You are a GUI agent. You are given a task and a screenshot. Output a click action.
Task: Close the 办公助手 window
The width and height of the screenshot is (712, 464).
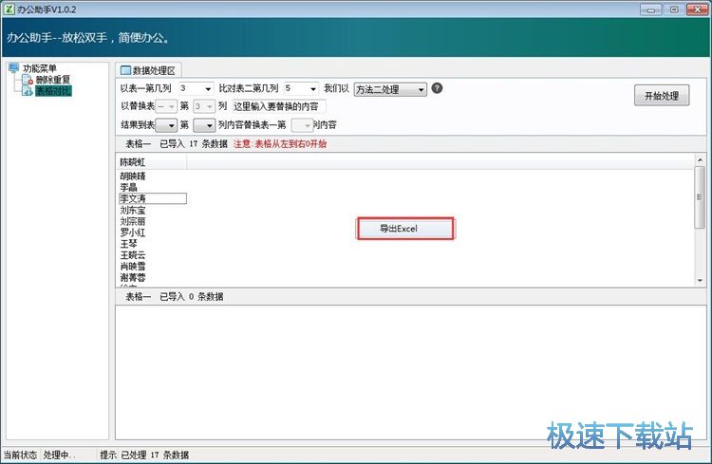point(698,9)
